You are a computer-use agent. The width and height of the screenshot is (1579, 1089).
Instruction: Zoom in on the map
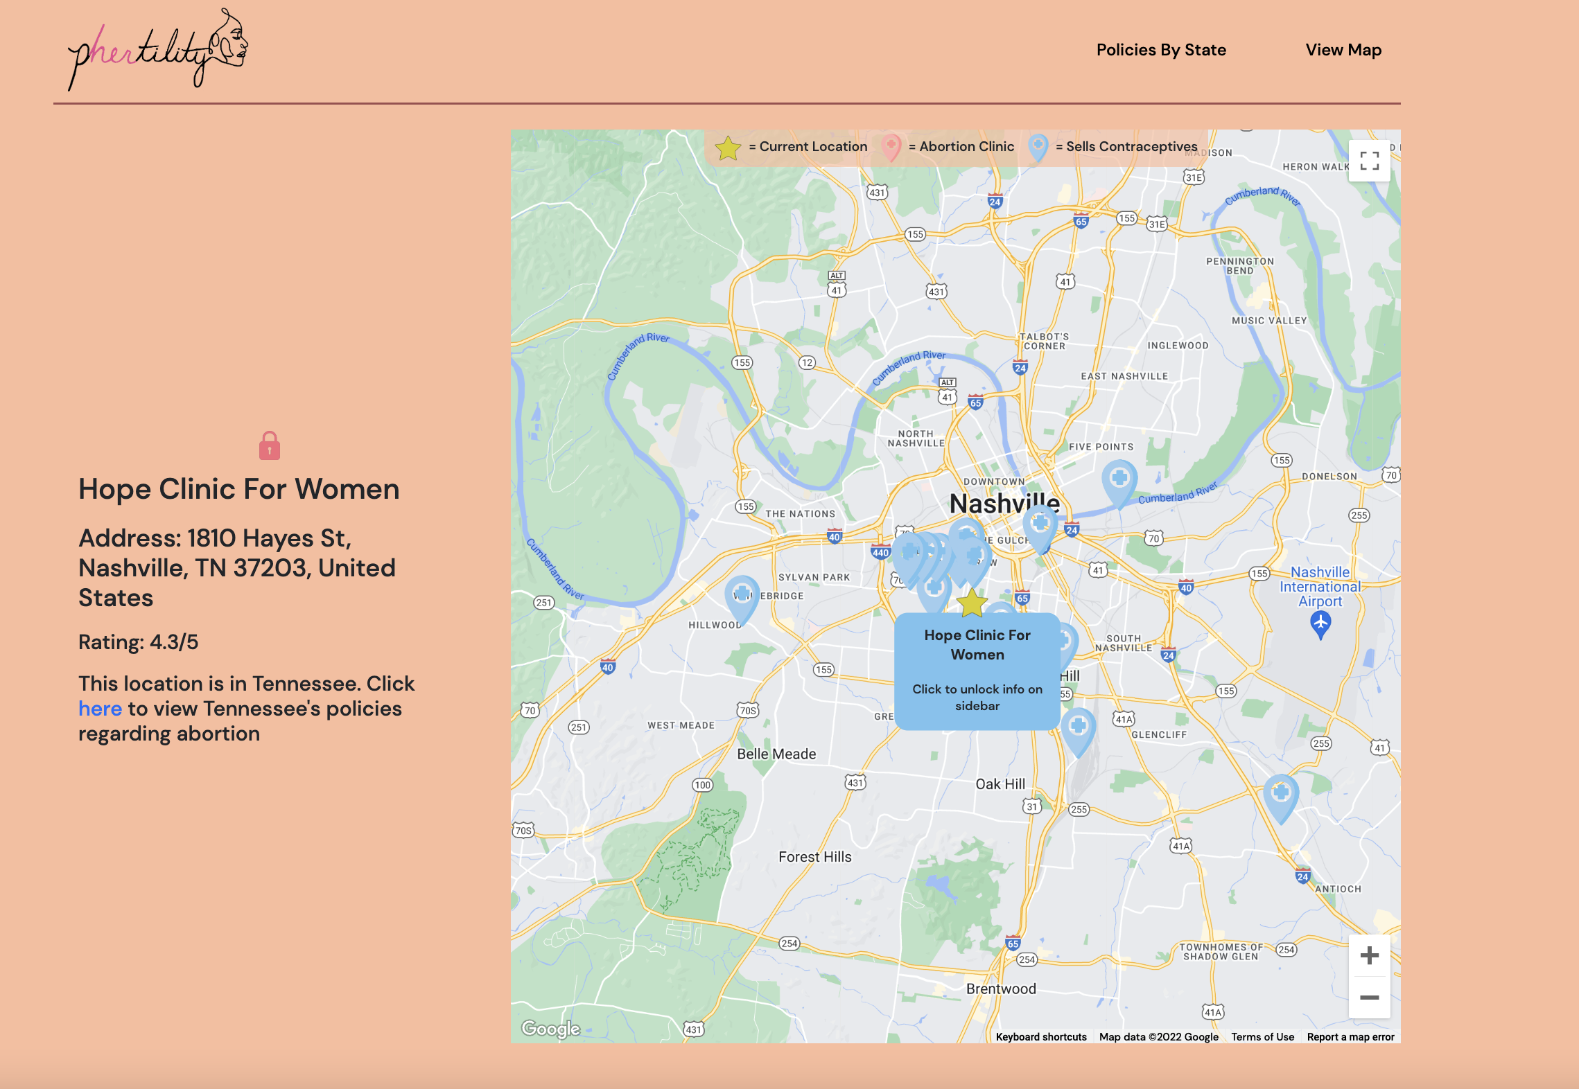[x=1369, y=956]
